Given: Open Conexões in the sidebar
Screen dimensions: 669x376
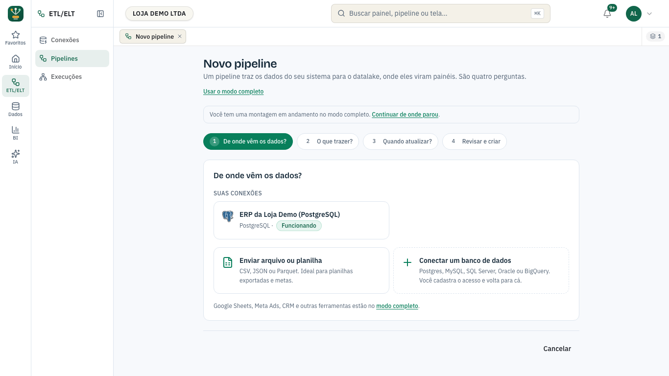Looking at the screenshot, I should 72,40.
